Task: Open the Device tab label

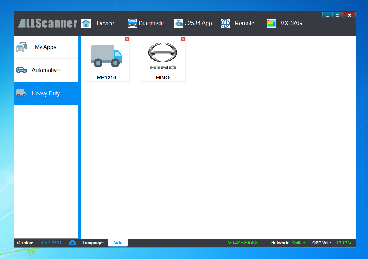Action: point(105,24)
